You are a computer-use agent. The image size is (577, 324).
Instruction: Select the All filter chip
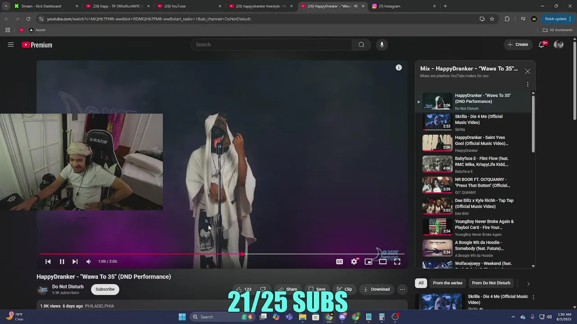421,283
